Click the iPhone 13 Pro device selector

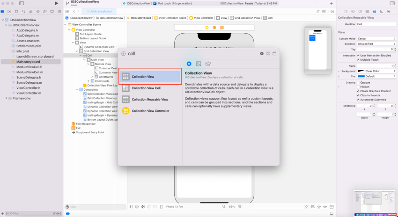pos(174,207)
